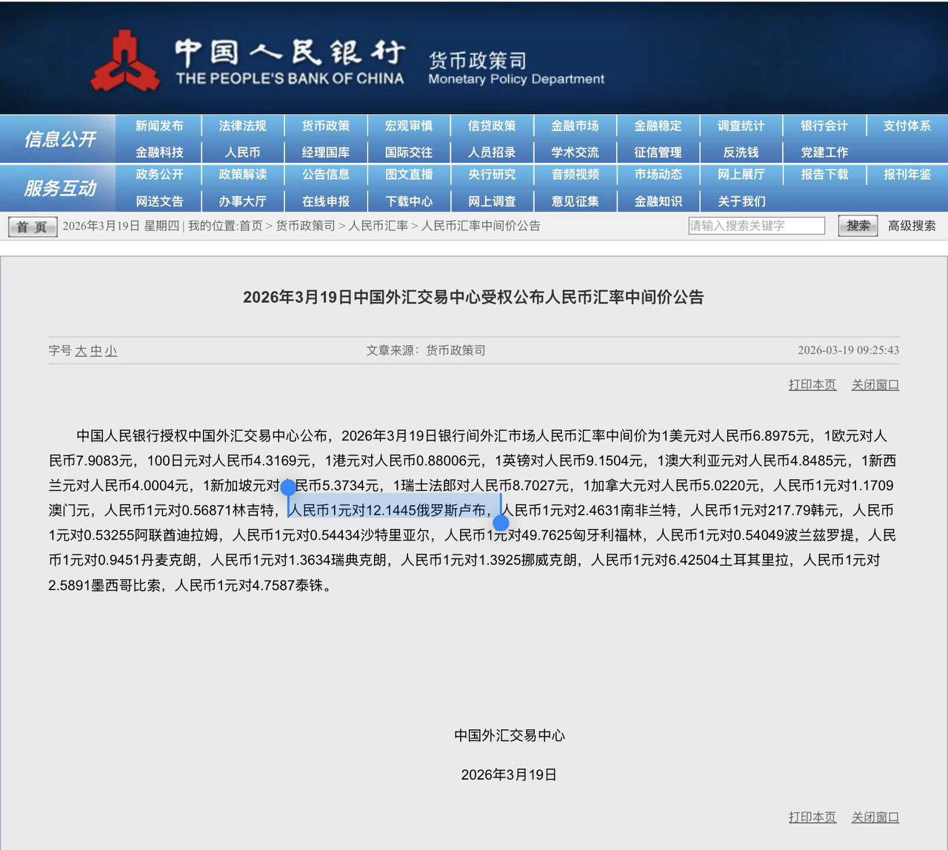Click the top 打印本页 print link
Screen dimensions: 948x850
coord(812,385)
